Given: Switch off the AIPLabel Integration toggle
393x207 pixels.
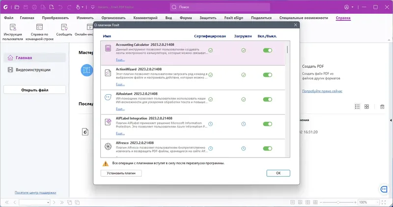Looking at the screenshot, I should point(267,124).
